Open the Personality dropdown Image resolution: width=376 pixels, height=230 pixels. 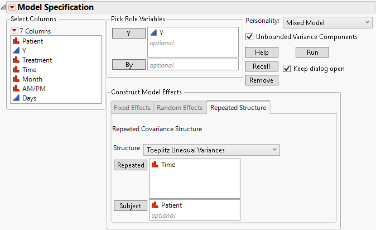click(327, 22)
